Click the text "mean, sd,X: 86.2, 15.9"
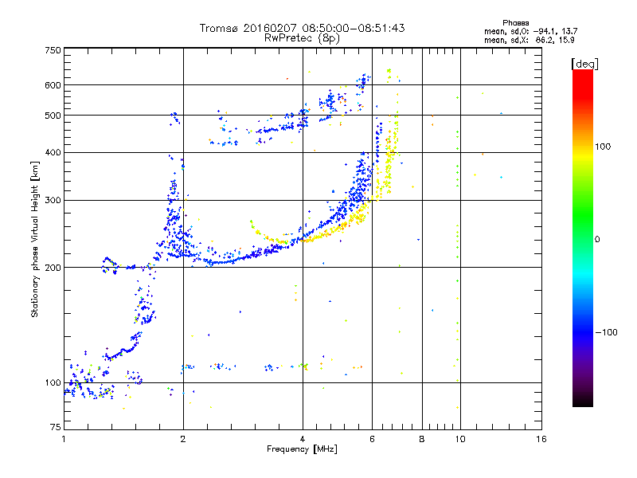Viewport: 637px width, 478px height. (x=529, y=40)
